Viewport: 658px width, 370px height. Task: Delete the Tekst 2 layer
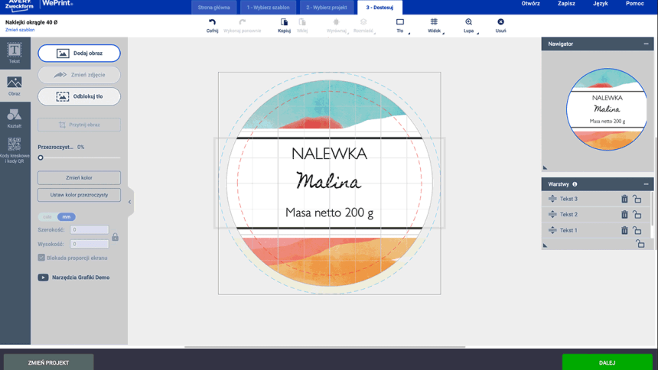coord(624,214)
